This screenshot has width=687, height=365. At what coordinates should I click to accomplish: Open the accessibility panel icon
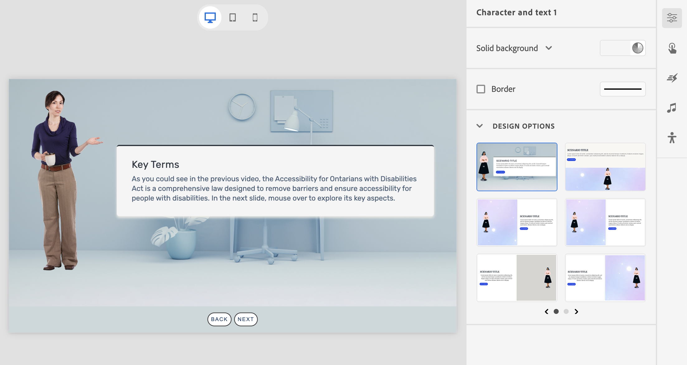coord(672,138)
